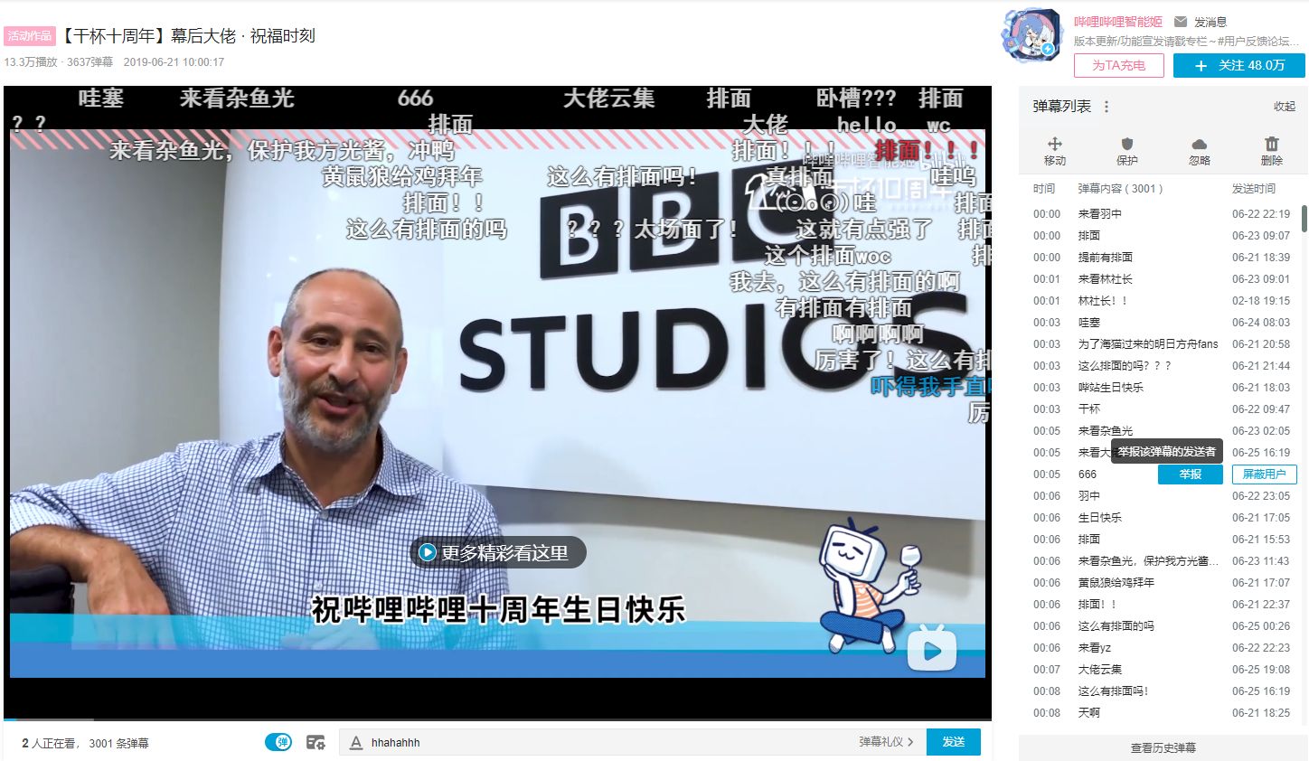The width and height of the screenshot is (1309, 761).
Task: Select danmaku row '来看yz'
Action: pyautogui.click(x=1163, y=648)
